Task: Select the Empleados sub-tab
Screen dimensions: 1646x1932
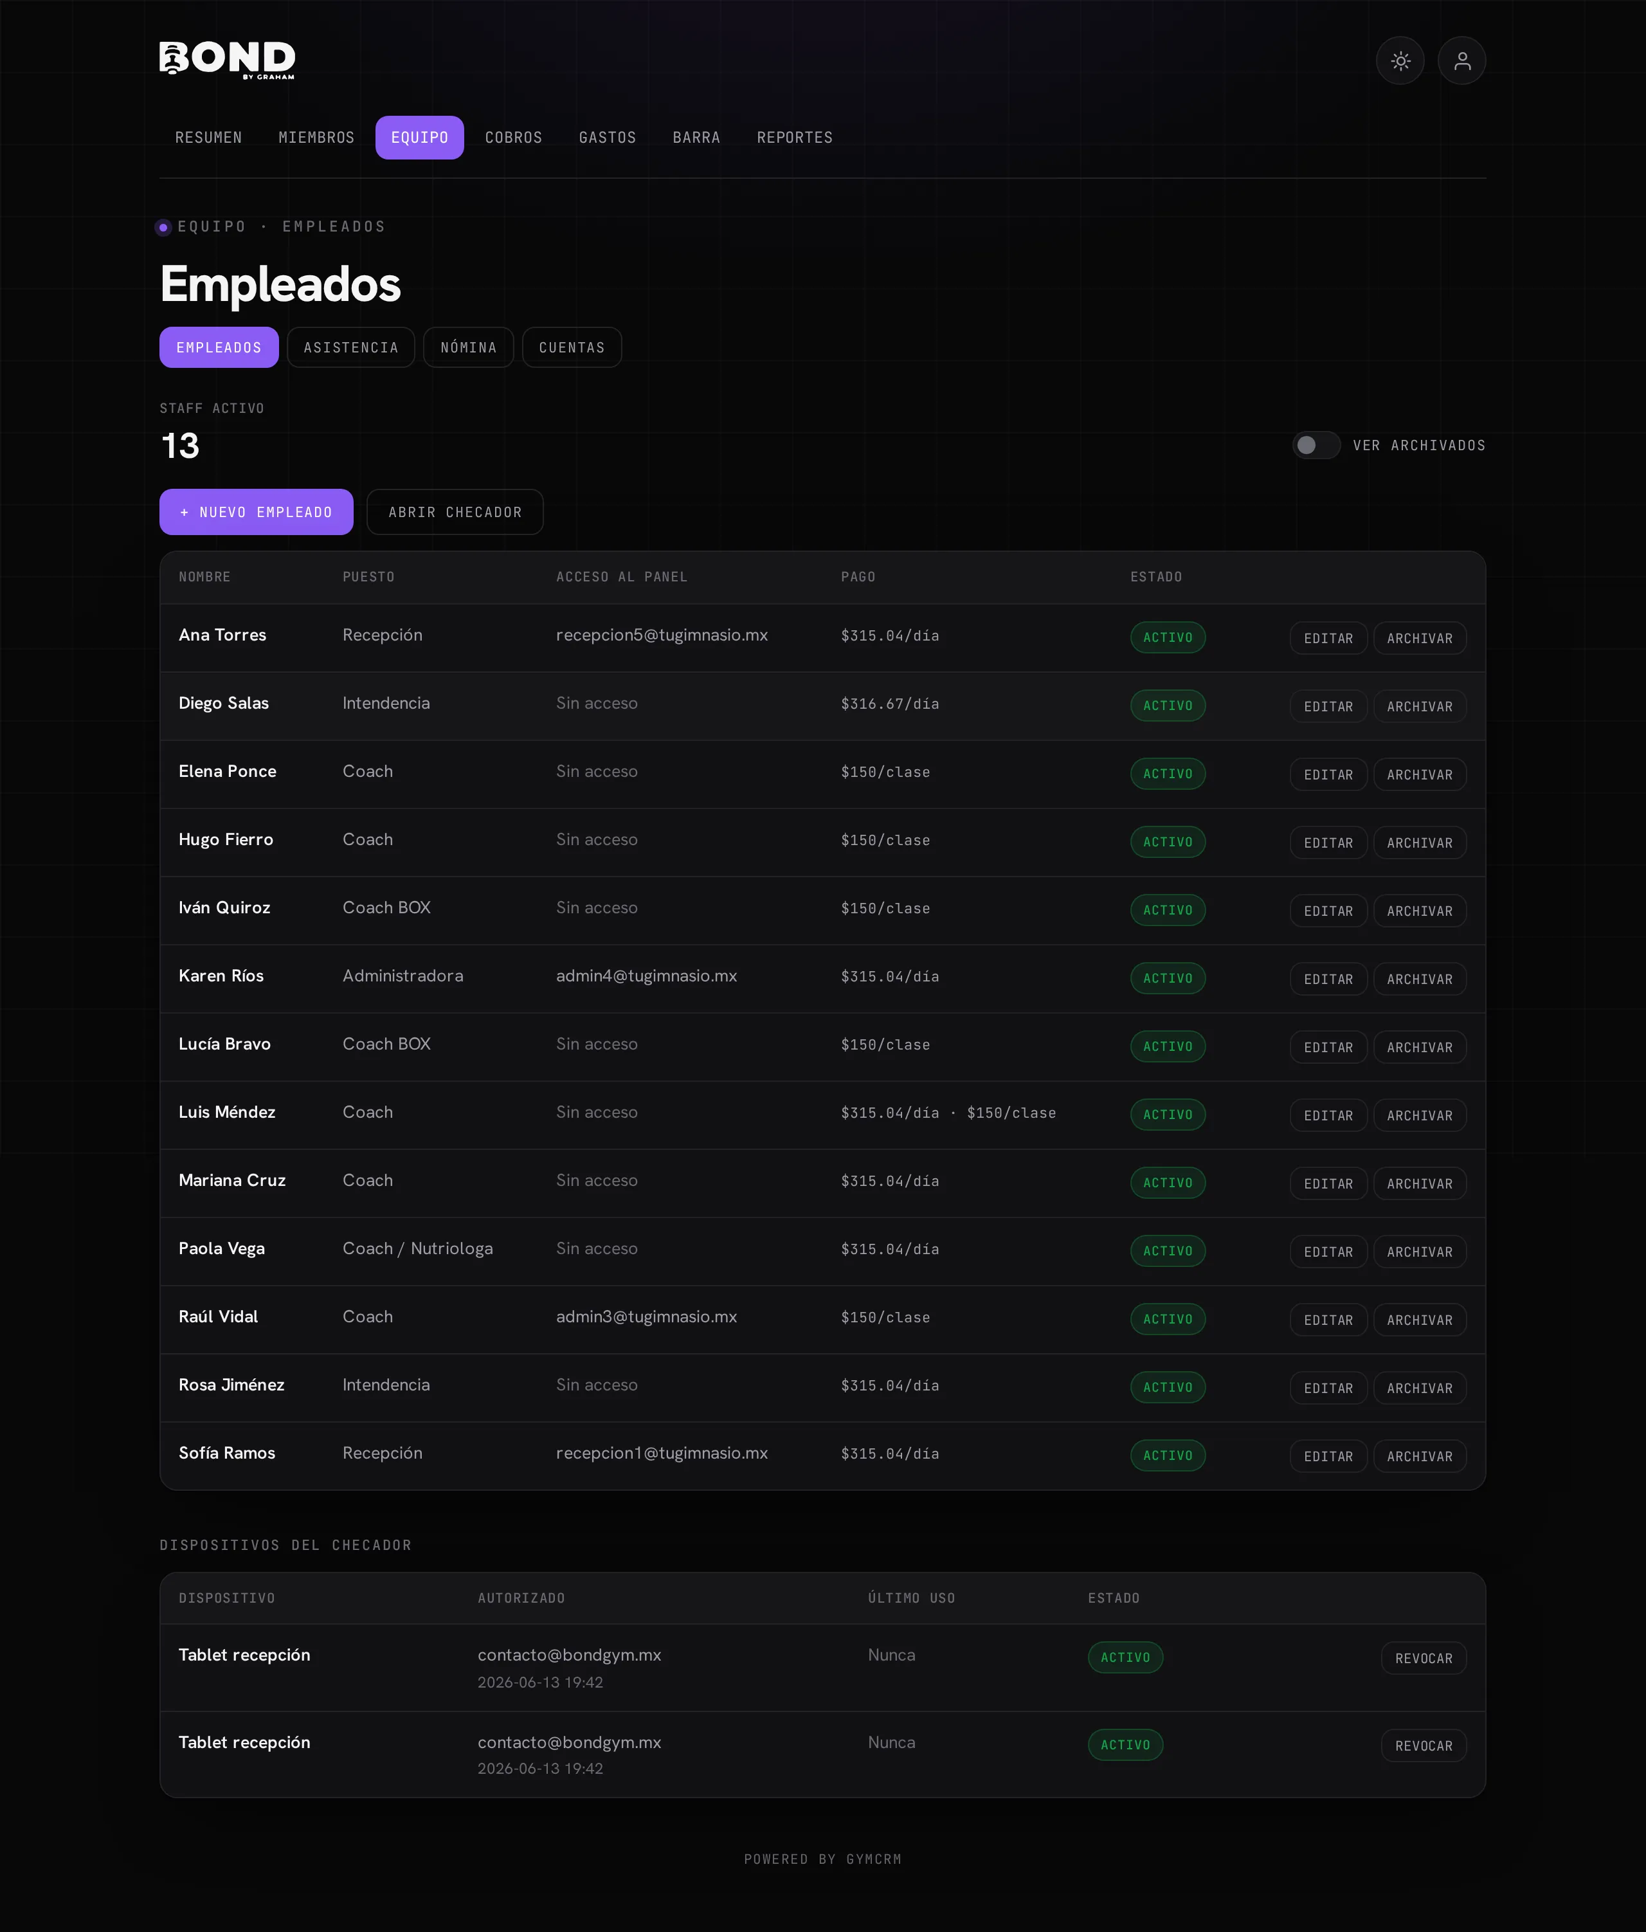Action: [x=219, y=347]
